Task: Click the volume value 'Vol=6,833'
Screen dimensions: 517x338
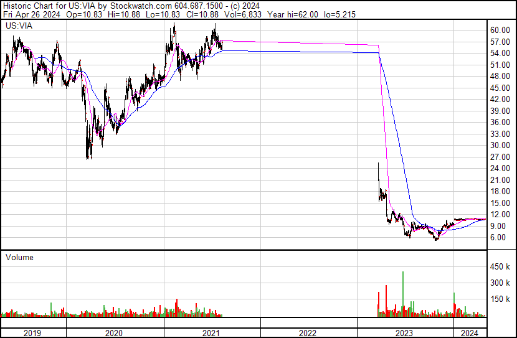Action: point(243,14)
